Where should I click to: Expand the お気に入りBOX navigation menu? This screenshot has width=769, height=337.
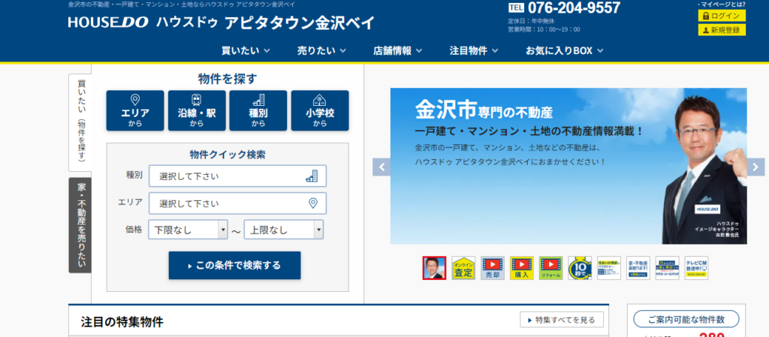[565, 50]
